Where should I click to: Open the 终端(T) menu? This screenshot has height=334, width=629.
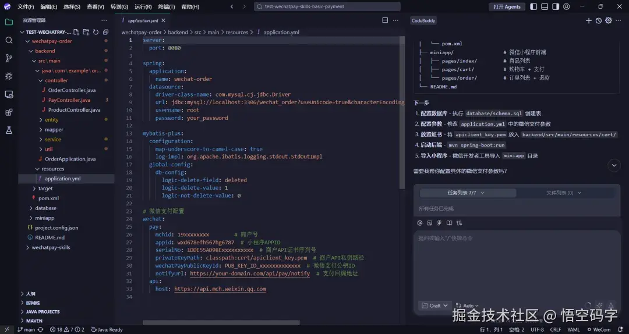click(167, 6)
